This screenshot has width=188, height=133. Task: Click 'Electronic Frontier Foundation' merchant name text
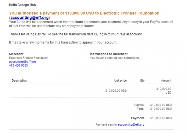29,58
